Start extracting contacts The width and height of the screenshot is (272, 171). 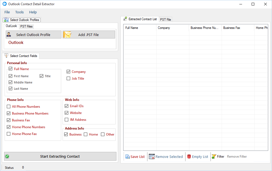click(60, 156)
